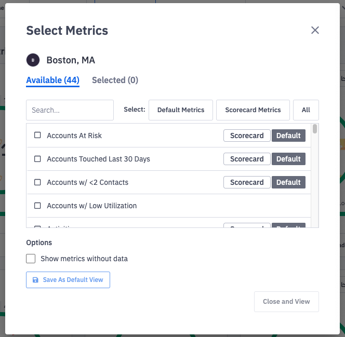
Task: Select Default Metrics preset
Action: coord(181,110)
